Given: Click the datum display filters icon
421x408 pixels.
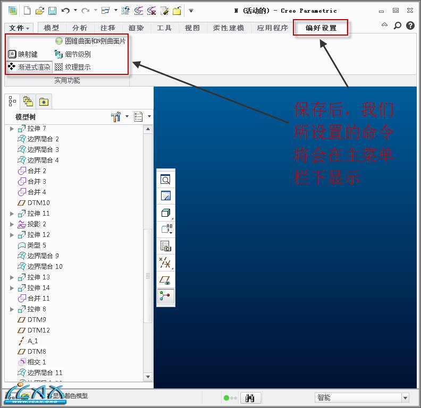Looking at the screenshot, I should [x=166, y=262].
